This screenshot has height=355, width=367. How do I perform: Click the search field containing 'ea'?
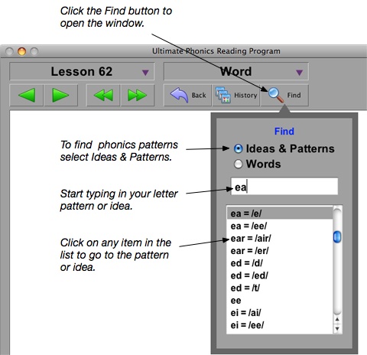pos(284,187)
